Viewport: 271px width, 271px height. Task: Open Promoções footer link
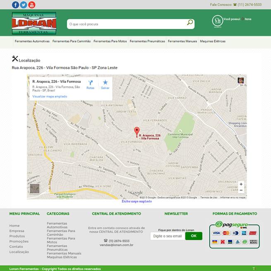pos(19,241)
